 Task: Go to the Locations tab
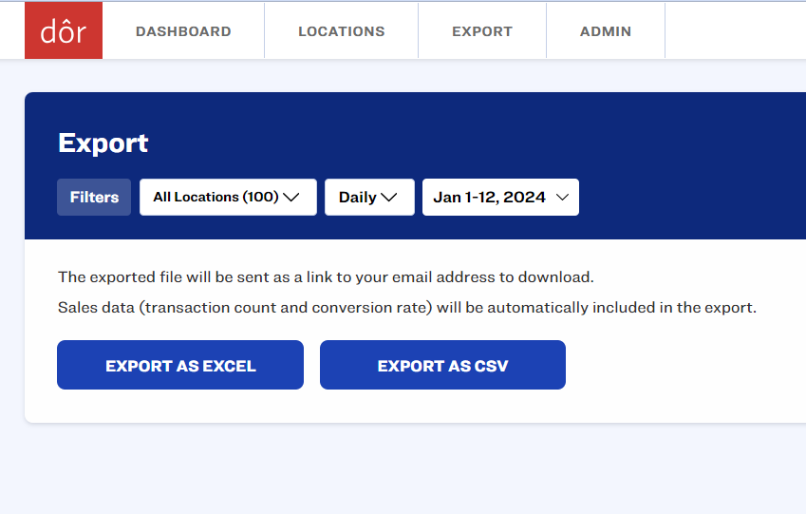coord(341,31)
